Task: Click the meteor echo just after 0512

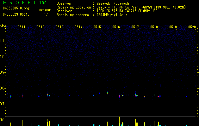Action: click(47, 94)
